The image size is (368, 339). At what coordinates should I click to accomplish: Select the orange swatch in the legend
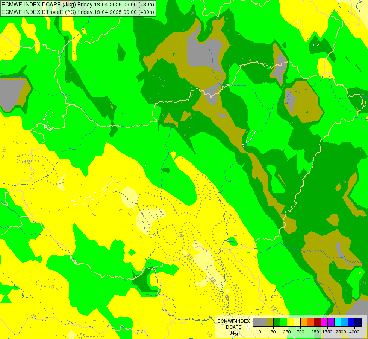point(304,322)
